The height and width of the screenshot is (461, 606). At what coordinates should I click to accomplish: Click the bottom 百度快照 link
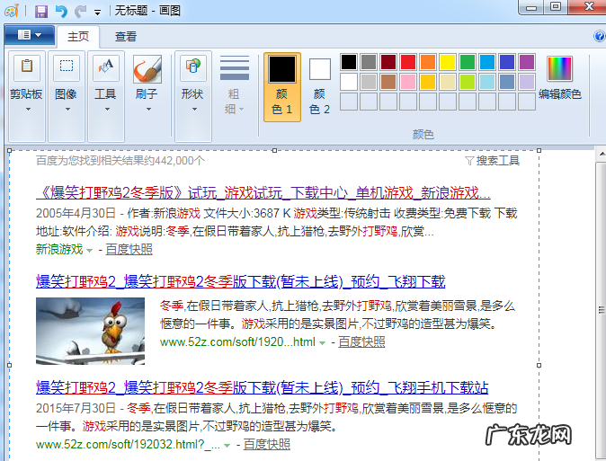pyautogui.click(x=267, y=445)
